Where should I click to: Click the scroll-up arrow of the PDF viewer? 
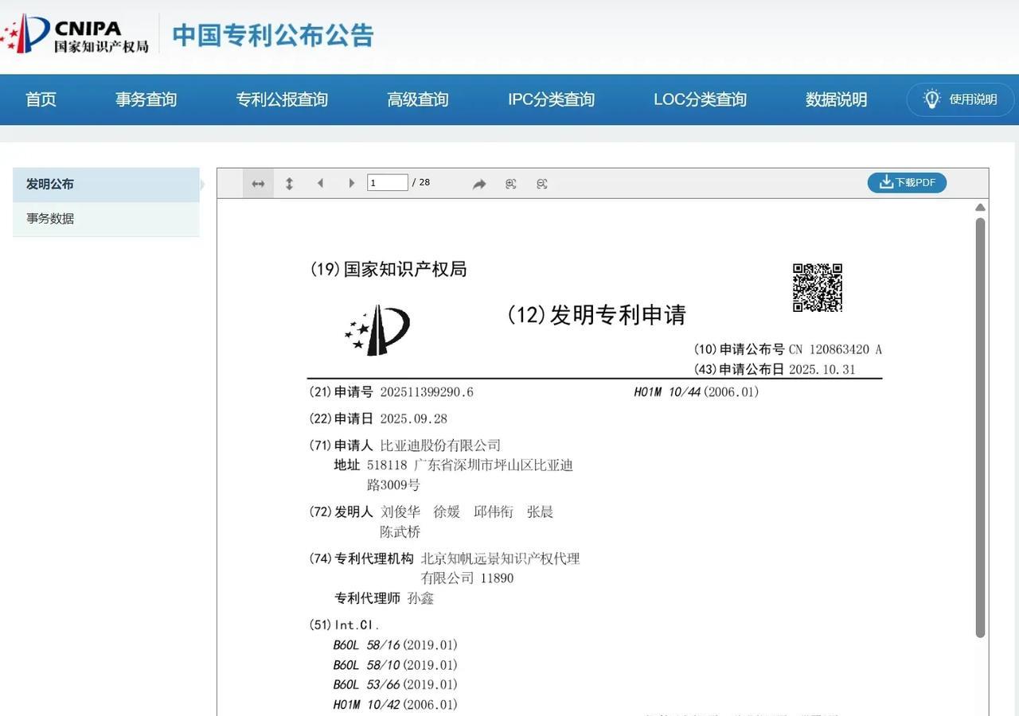[x=981, y=208]
